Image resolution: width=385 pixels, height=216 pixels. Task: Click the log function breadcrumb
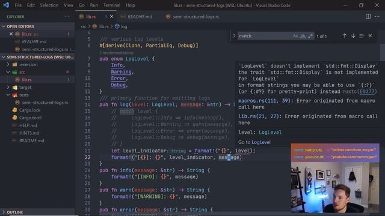click(x=122, y=26)
